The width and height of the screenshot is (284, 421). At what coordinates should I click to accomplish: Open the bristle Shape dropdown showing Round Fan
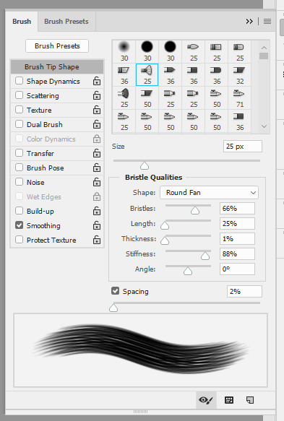point(209,193)
